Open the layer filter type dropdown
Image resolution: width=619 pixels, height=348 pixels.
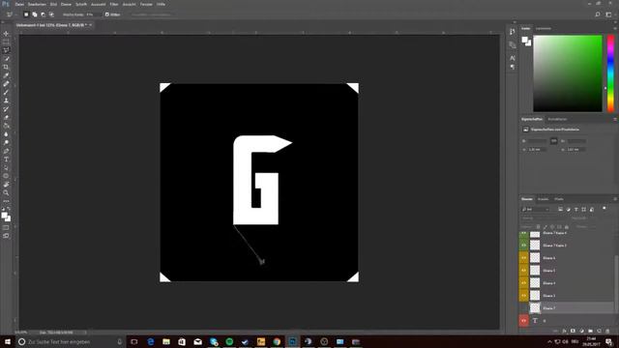pos(536,209)
